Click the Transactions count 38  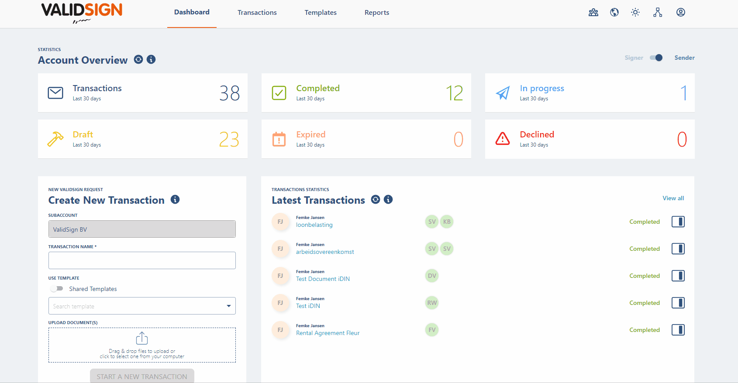tap(230, 93)
